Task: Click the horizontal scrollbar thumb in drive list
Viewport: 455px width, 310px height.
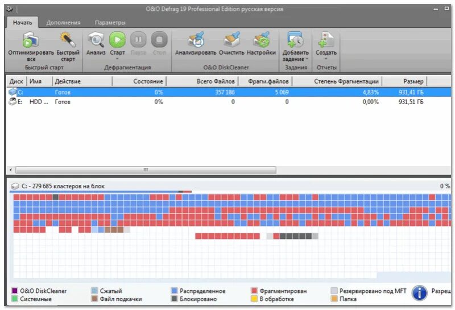Action: pos(146,170)
